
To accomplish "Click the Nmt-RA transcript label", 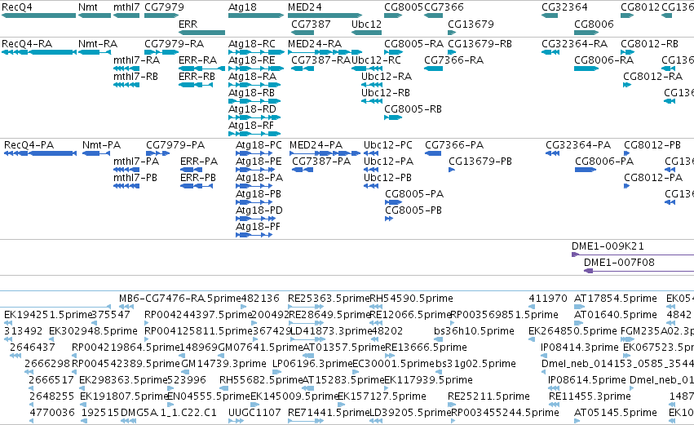I will click(x=98, y=44).
